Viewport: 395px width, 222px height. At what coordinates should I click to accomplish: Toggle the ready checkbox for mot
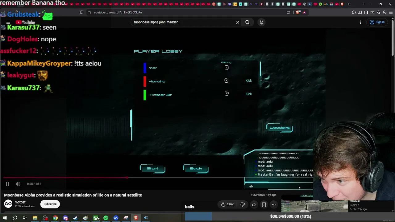pos(227,68)
